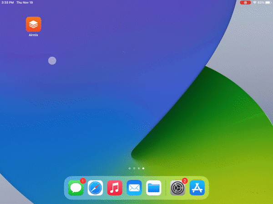Select the second page indicator dot
273x204 pixels.
tap(134, 168)
